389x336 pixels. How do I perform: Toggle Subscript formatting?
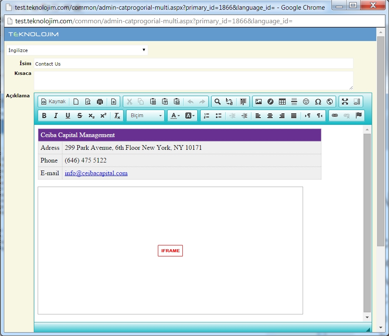pos(91,116)
